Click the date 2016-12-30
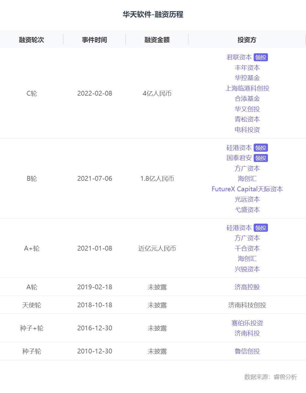The image size is (306, 393). pos(95,328)
